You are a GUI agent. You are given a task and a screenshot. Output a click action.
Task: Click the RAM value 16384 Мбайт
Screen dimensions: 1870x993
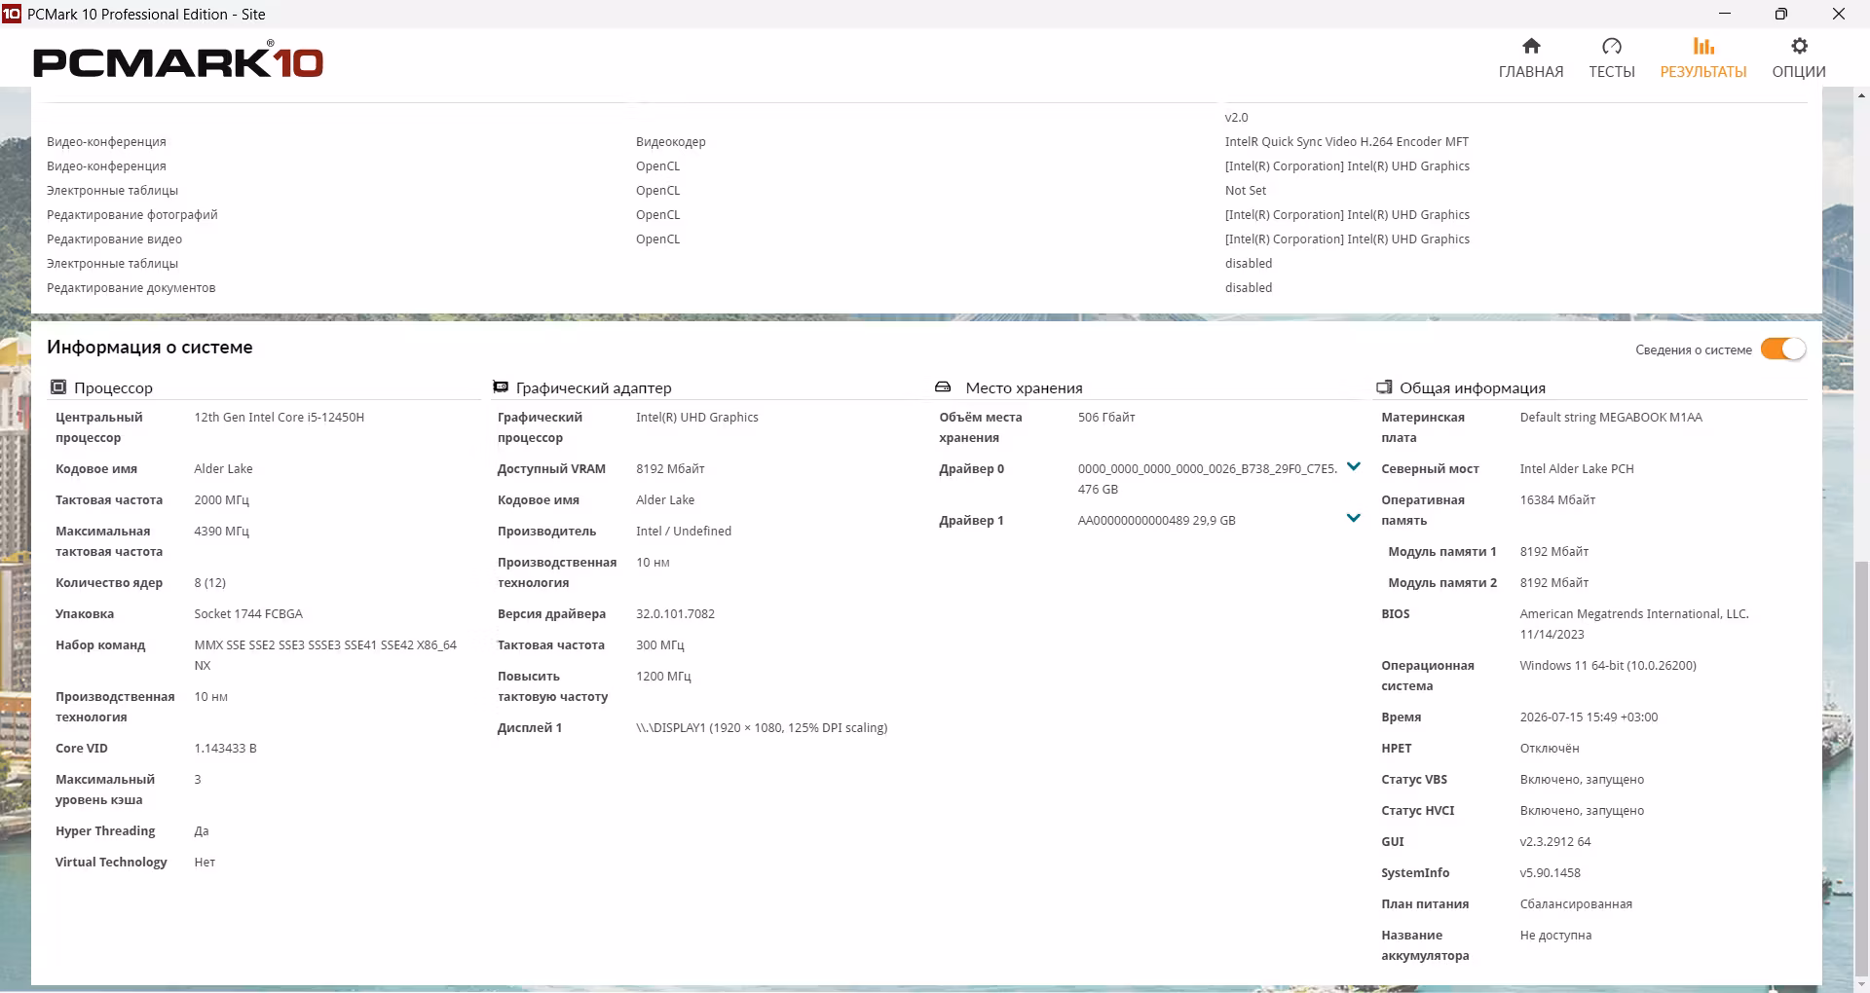pyautogui.click(x=1558, y=500)
